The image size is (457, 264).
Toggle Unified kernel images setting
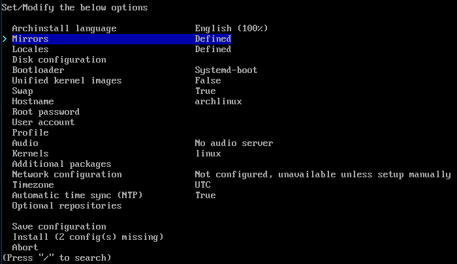pos(67,81)
